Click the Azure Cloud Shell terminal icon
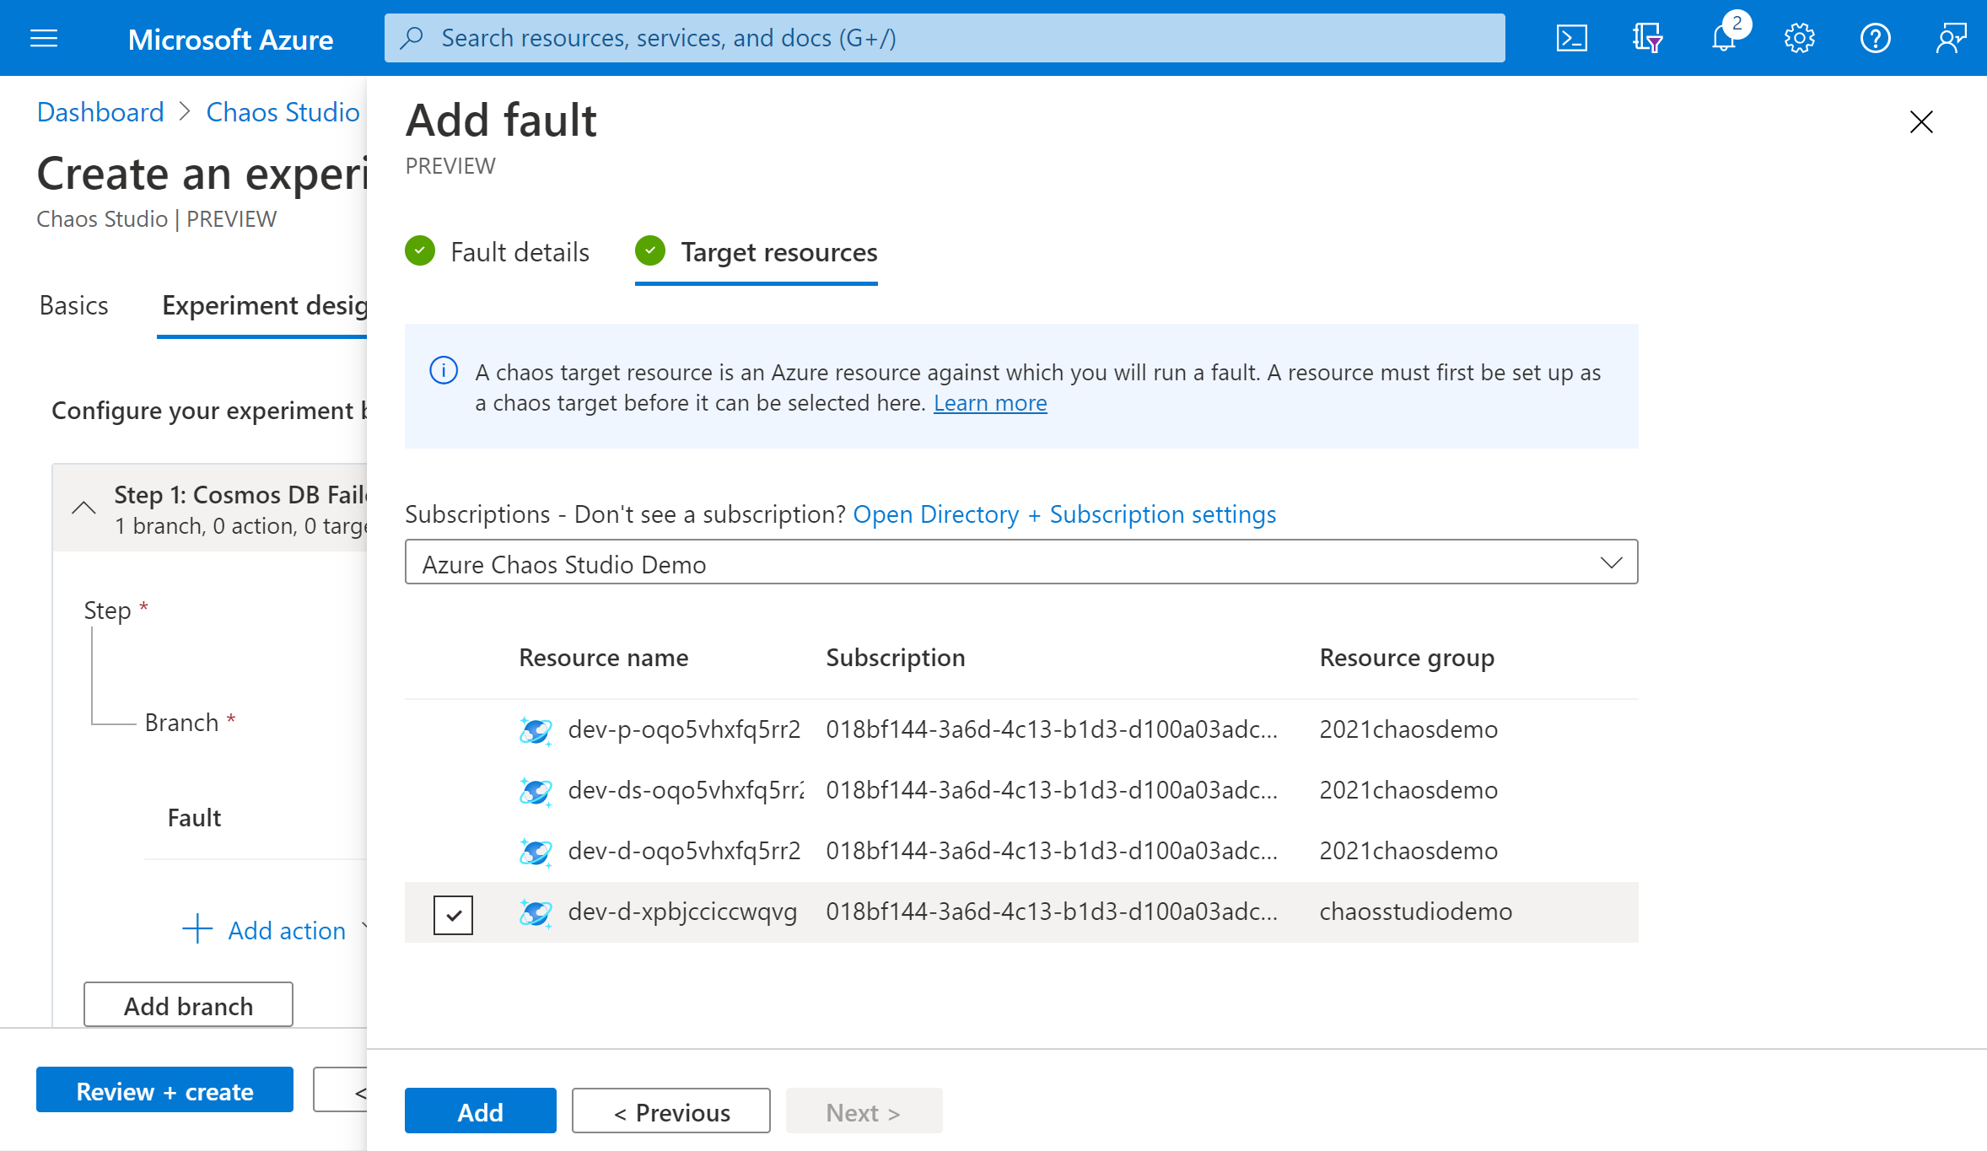Screen dimensions: 1987x1151 click(1573, 37)
